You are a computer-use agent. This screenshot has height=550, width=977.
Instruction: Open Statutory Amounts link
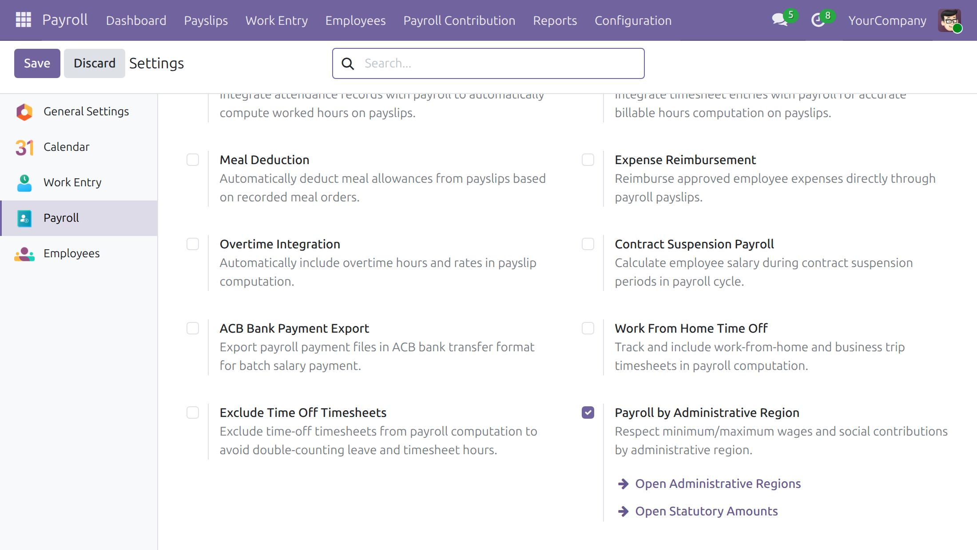pos(706,511)
